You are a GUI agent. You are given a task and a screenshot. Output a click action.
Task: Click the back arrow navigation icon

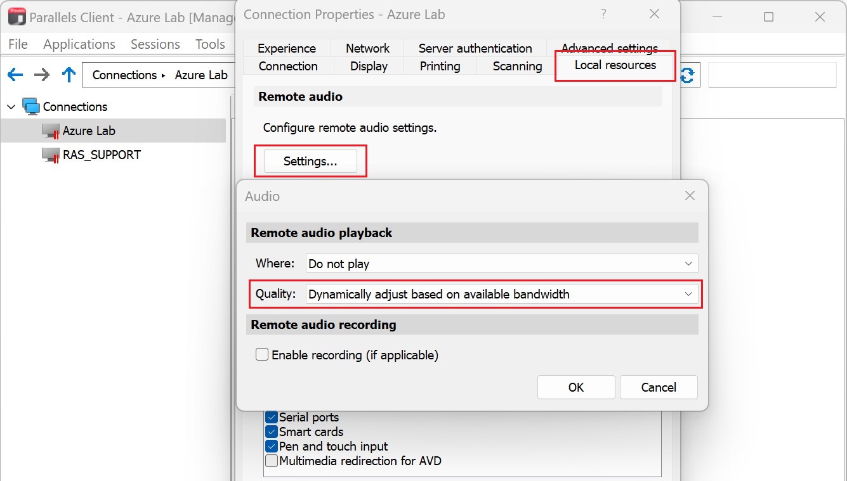tap(15, 75)
